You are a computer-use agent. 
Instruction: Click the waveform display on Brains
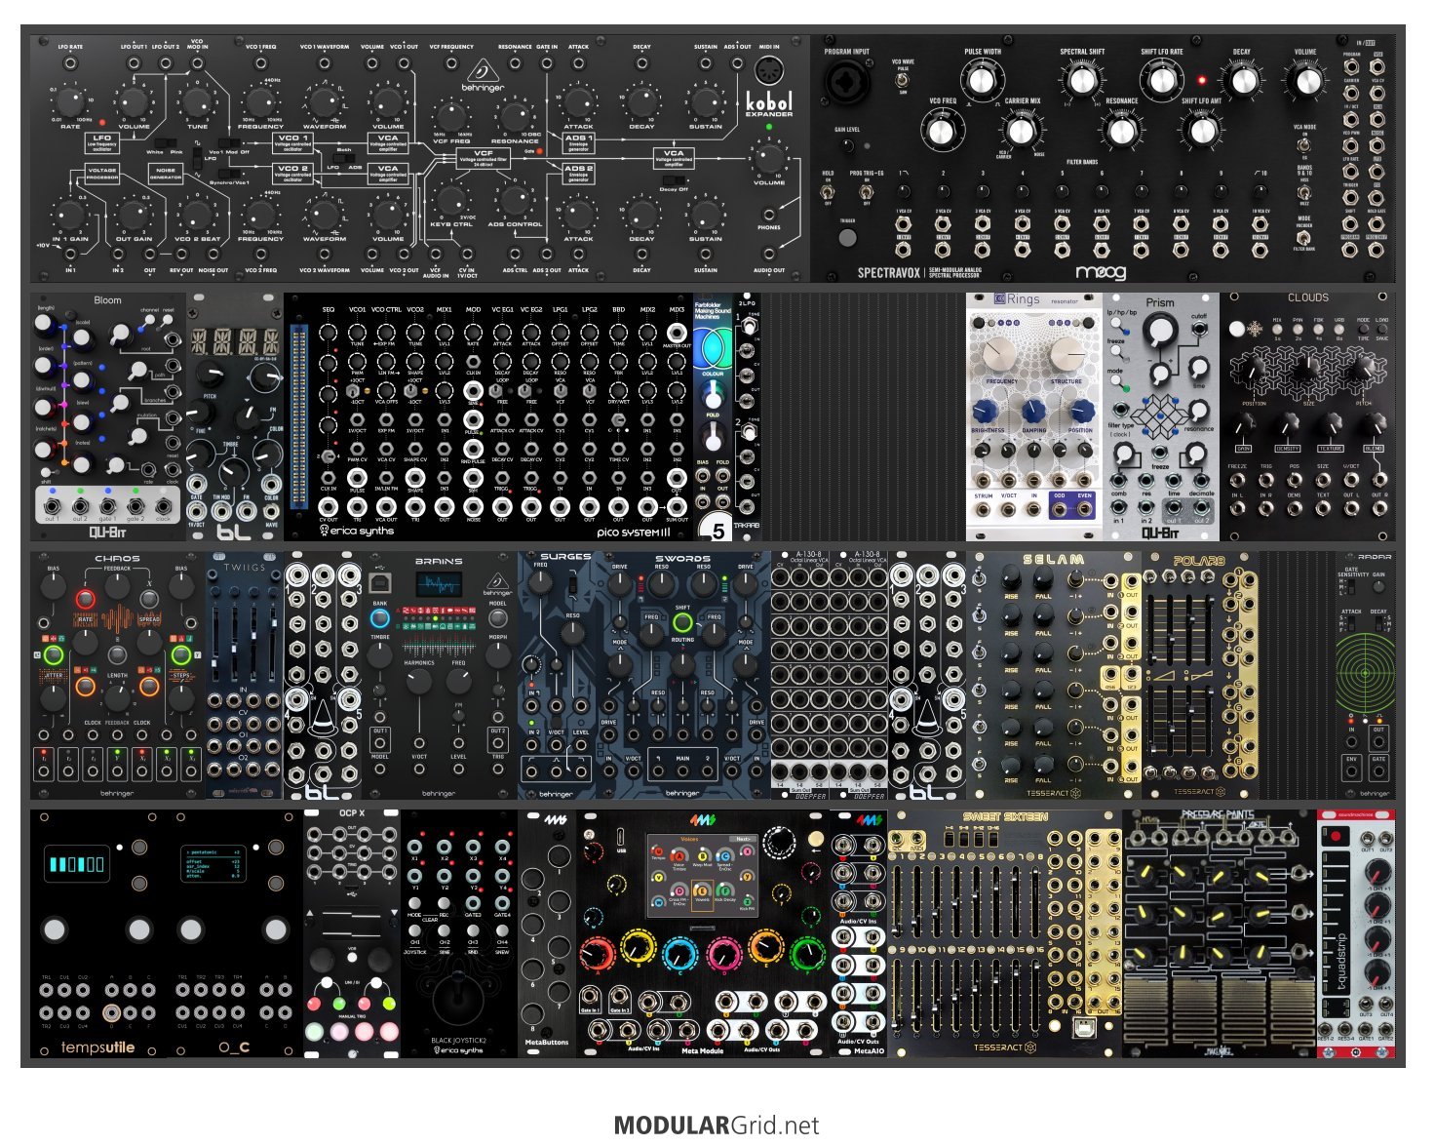[x=439, y=584]
